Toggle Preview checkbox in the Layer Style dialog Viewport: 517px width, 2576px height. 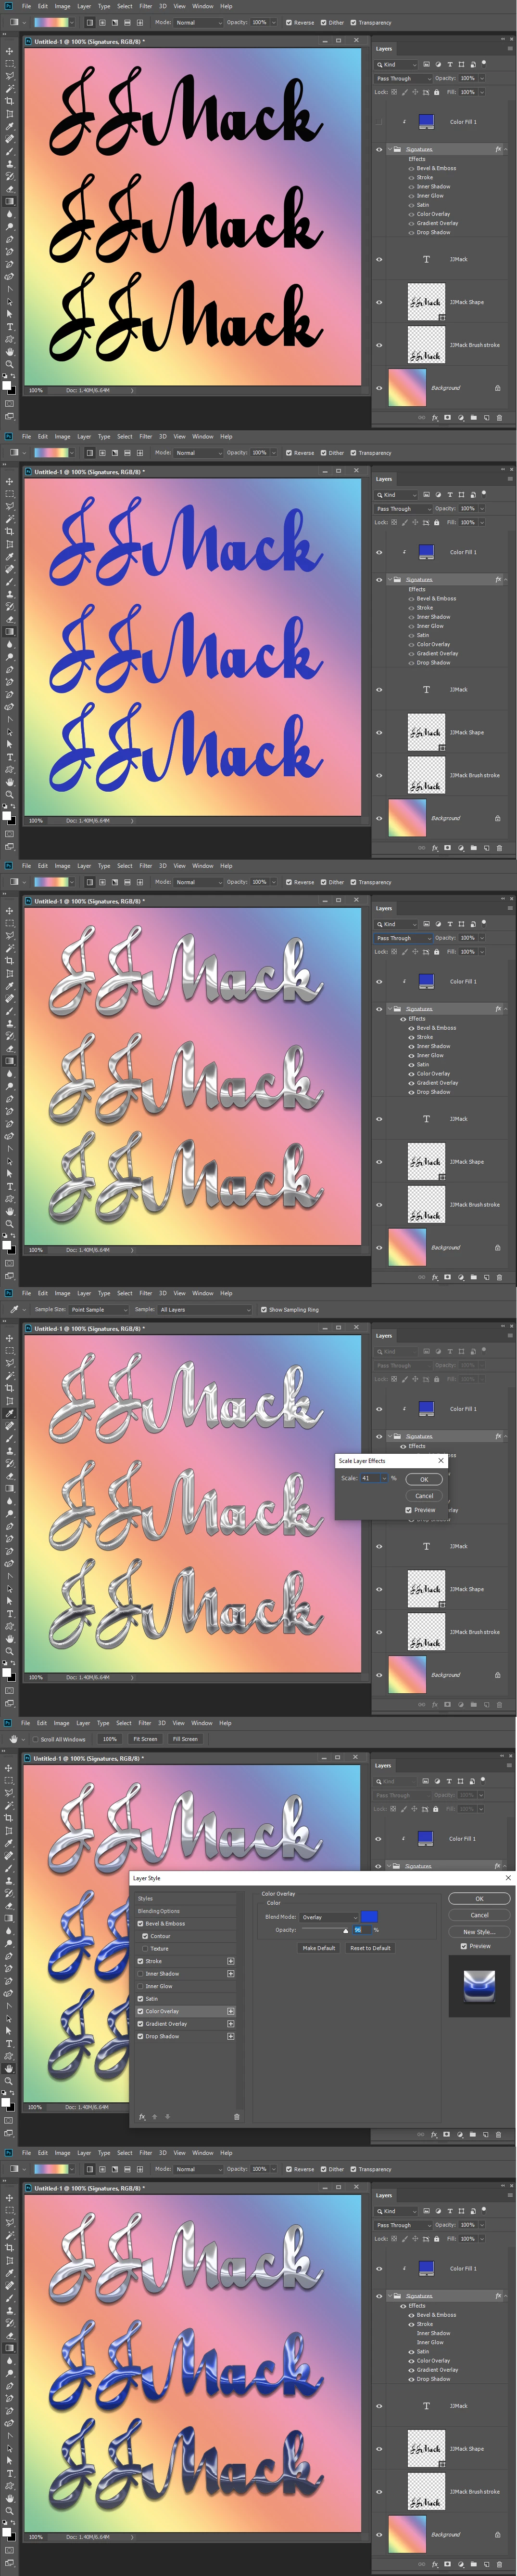464,1946
